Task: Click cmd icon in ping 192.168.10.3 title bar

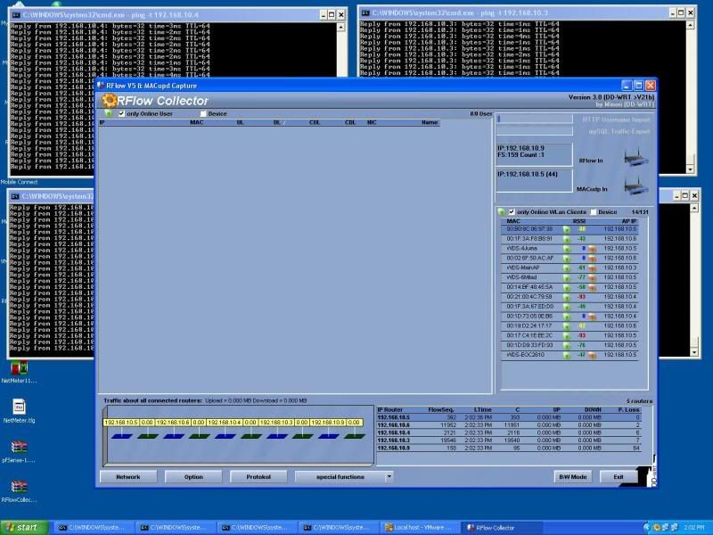Action: pos(365,12)
